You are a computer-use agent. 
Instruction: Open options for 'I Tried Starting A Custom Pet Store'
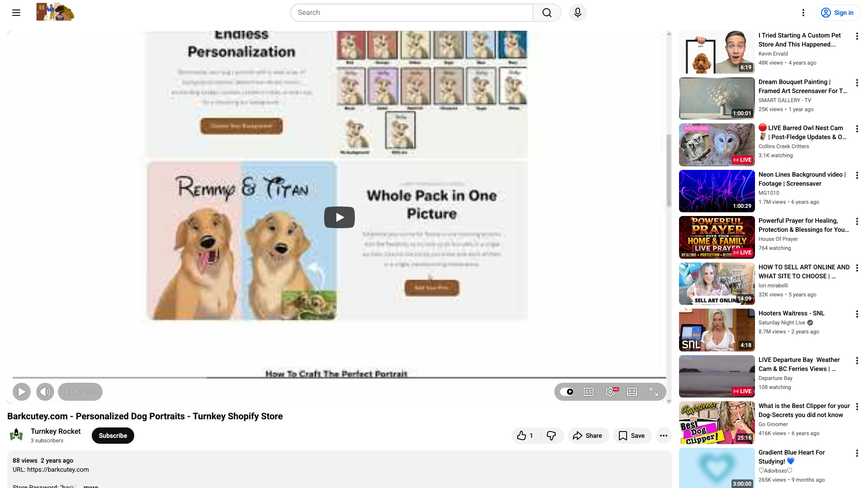(x=857, y=36)
